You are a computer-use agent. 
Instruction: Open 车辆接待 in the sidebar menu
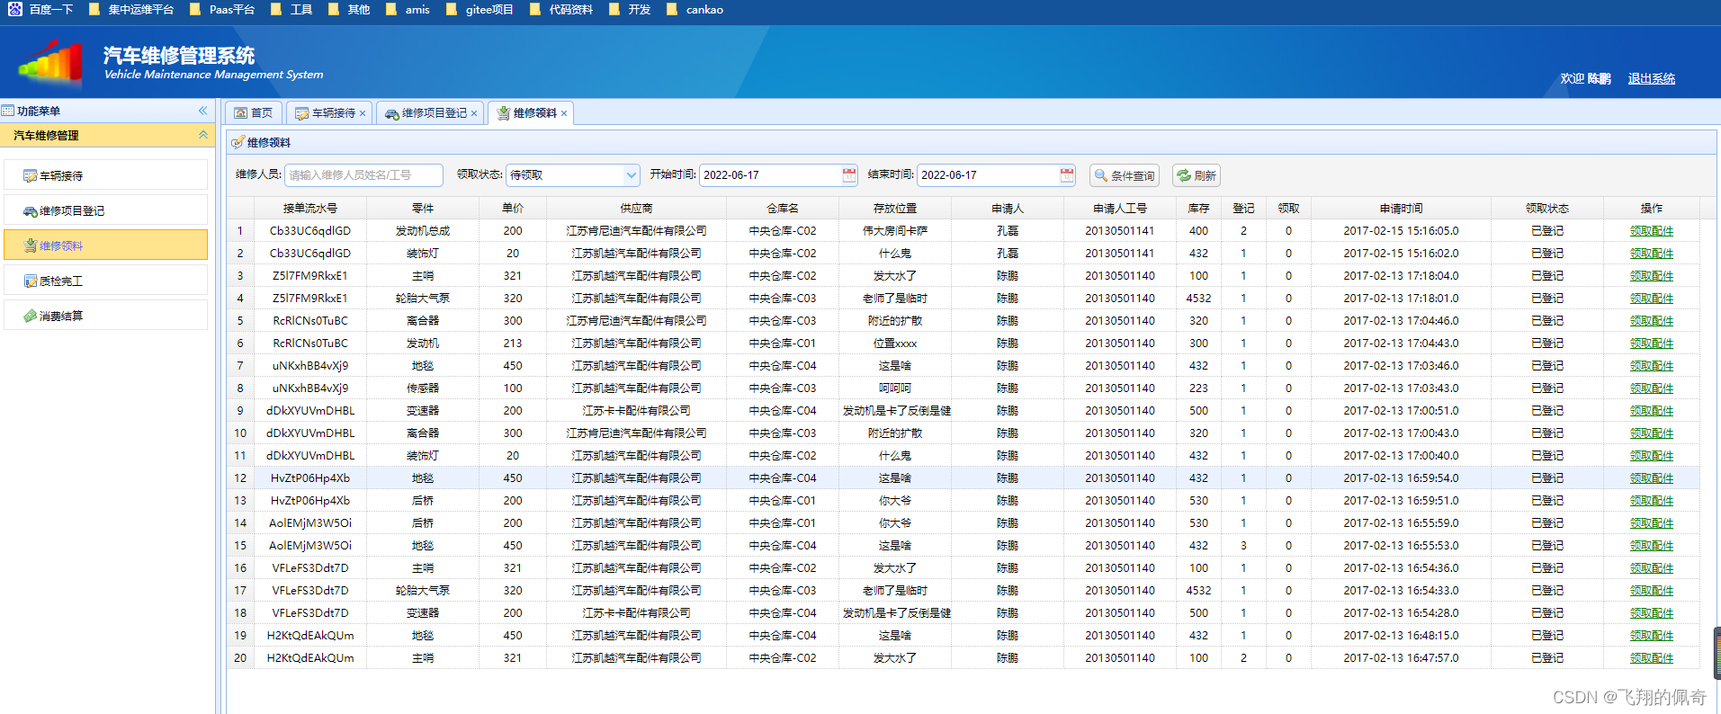click(105, 175)
